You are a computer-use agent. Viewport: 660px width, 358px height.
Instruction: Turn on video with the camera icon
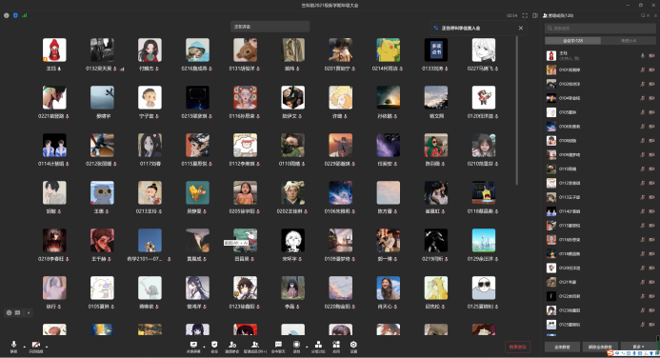pos(36,346)
